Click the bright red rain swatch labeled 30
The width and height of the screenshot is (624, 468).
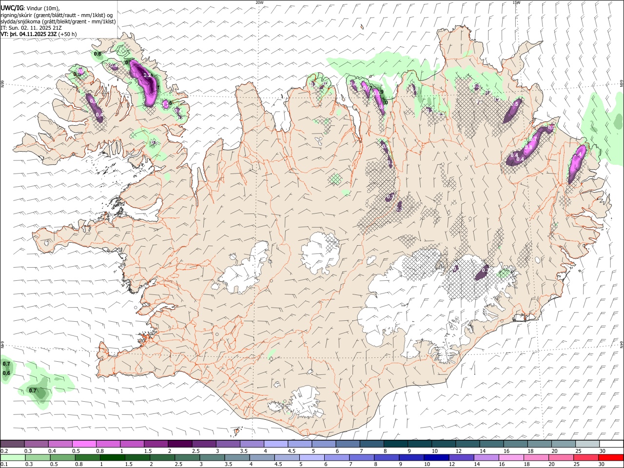pos(611,458)
